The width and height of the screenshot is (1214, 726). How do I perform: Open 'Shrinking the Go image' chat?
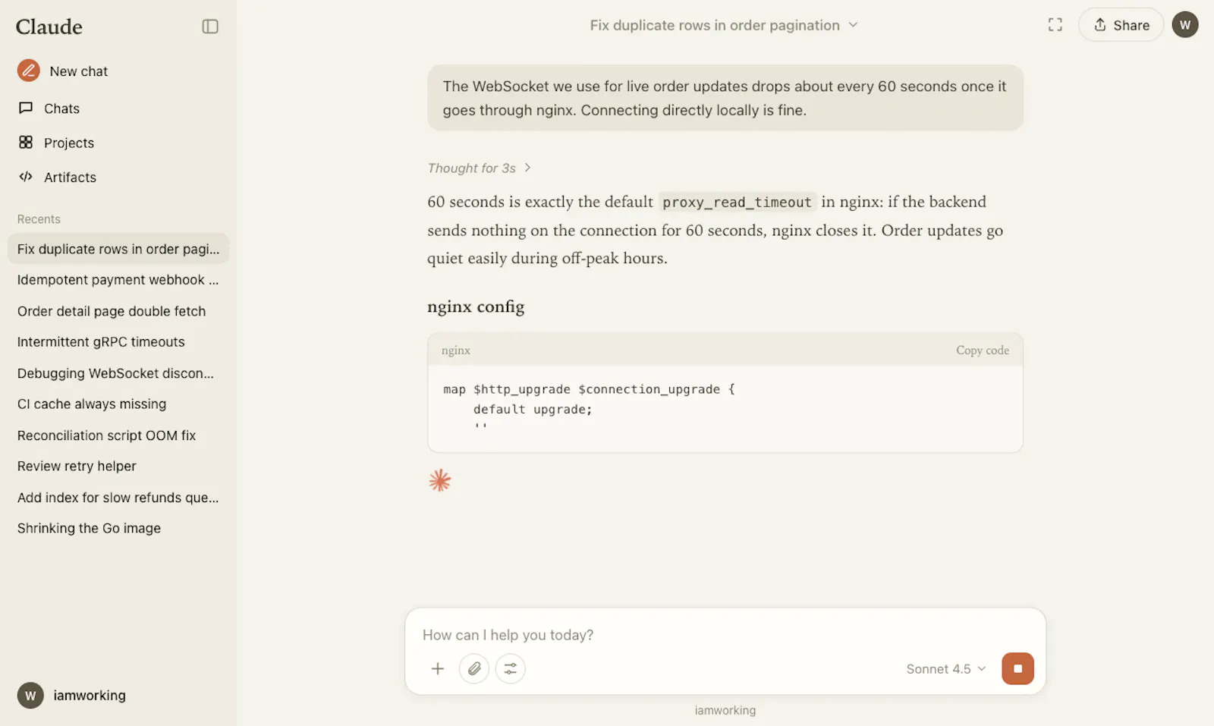pos(118,529)
